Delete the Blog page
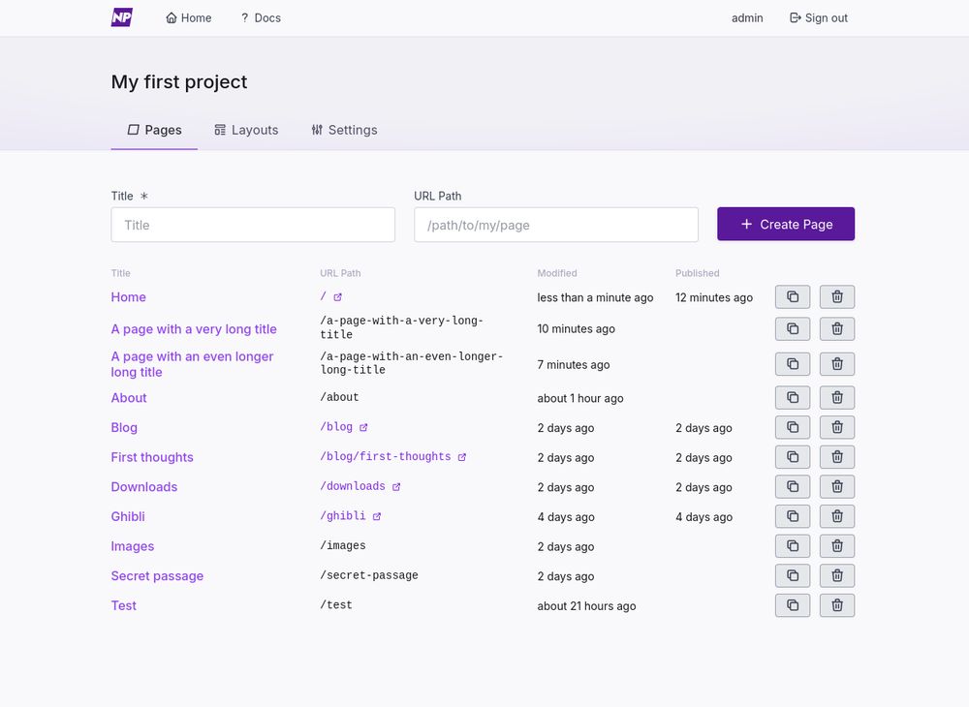 837,427
